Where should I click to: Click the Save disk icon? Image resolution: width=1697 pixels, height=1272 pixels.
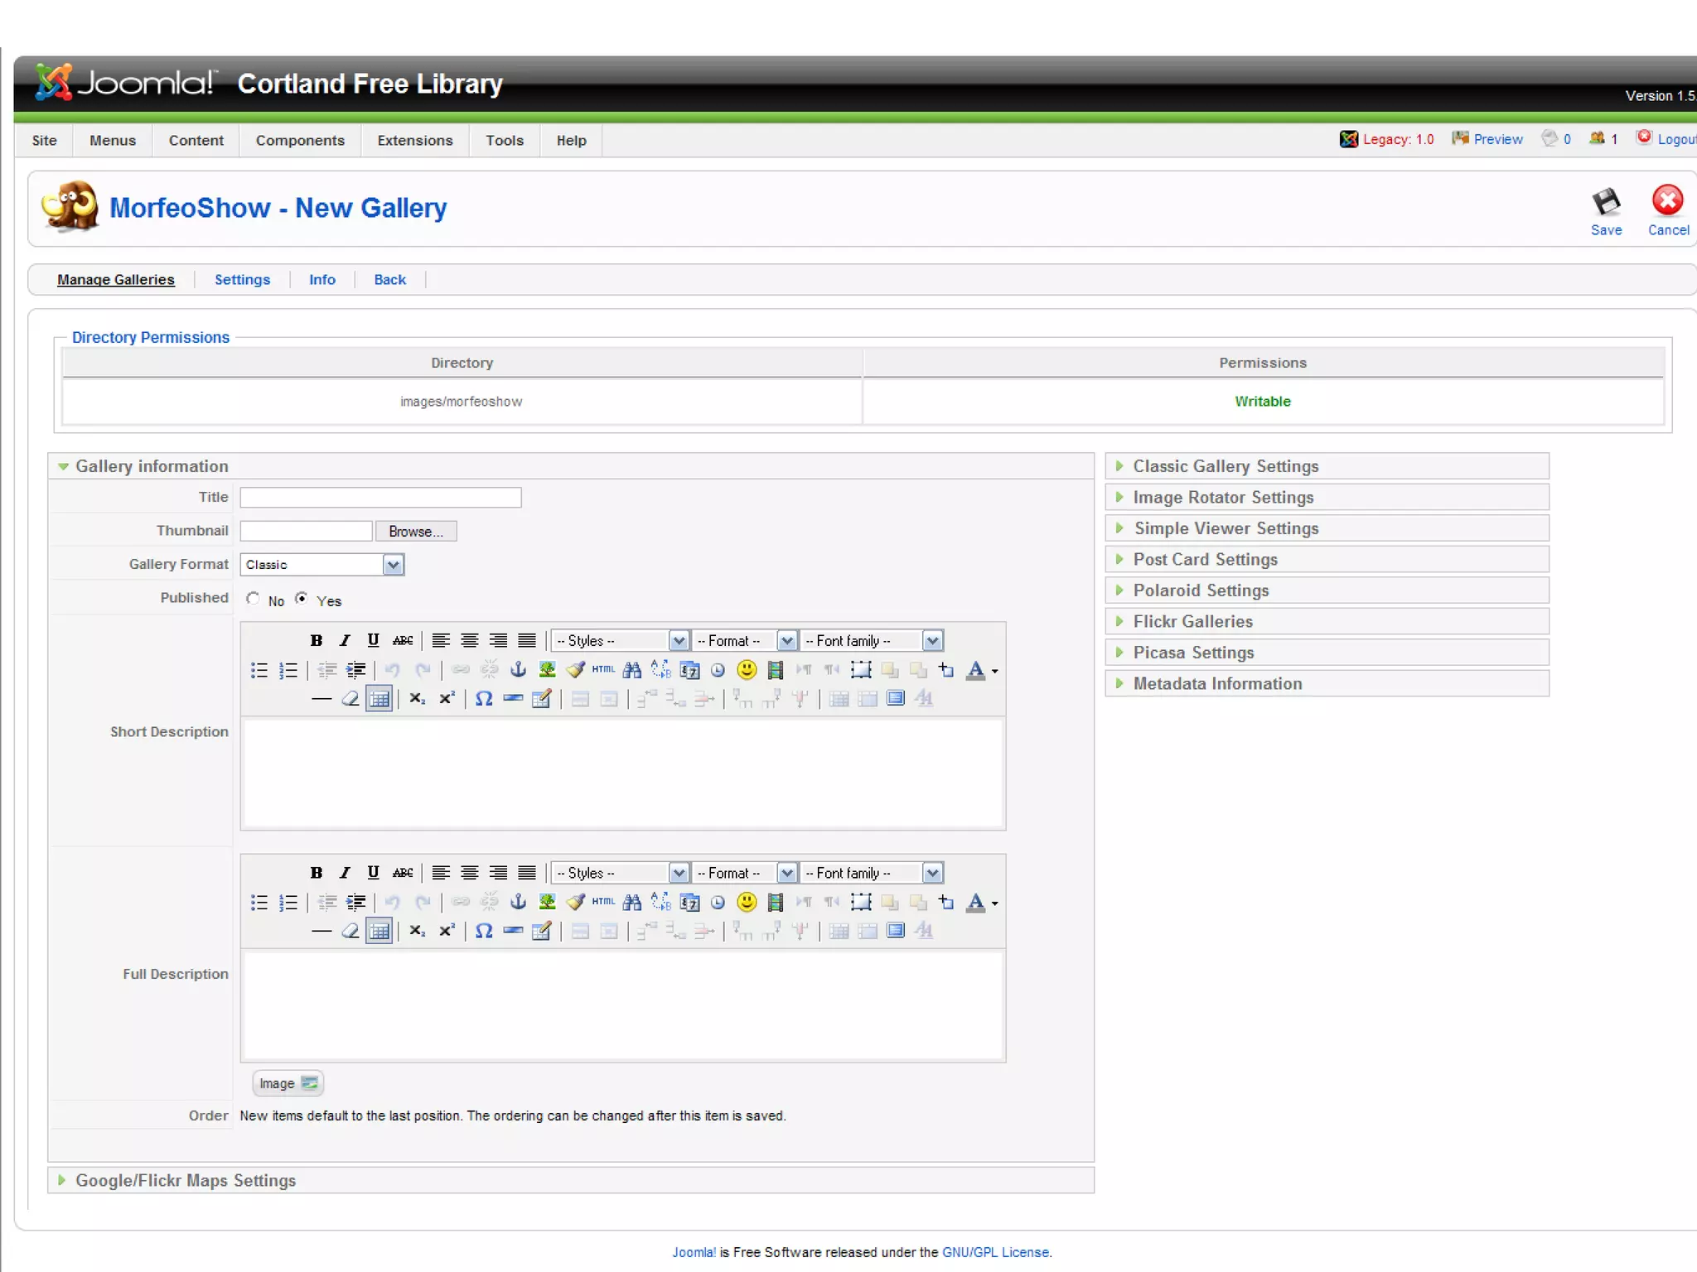(1606, 201)
